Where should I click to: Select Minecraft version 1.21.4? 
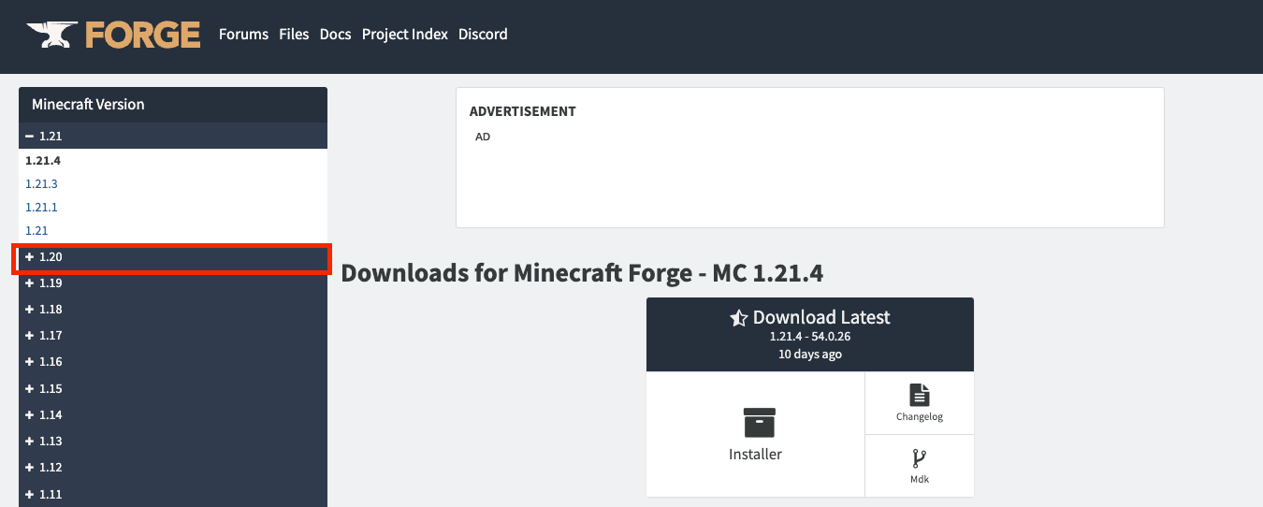[43, 160]
